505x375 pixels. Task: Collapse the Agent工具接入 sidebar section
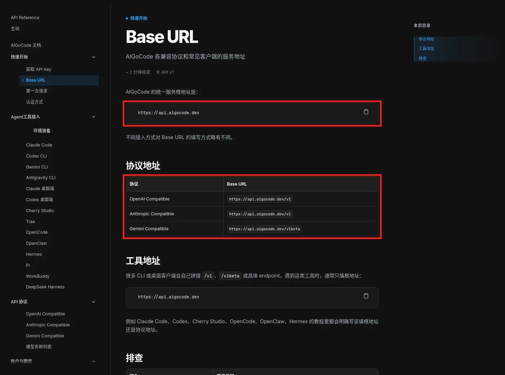pos(93,117)
